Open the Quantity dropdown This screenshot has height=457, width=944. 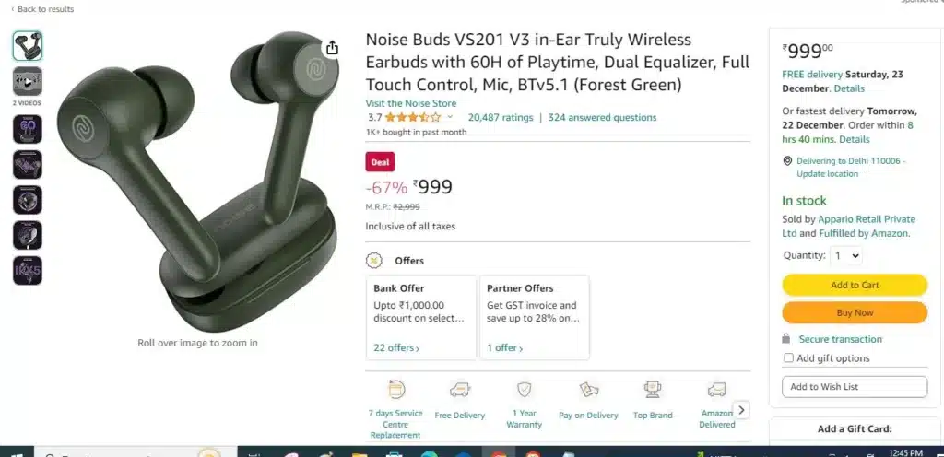tap(846, 255)
